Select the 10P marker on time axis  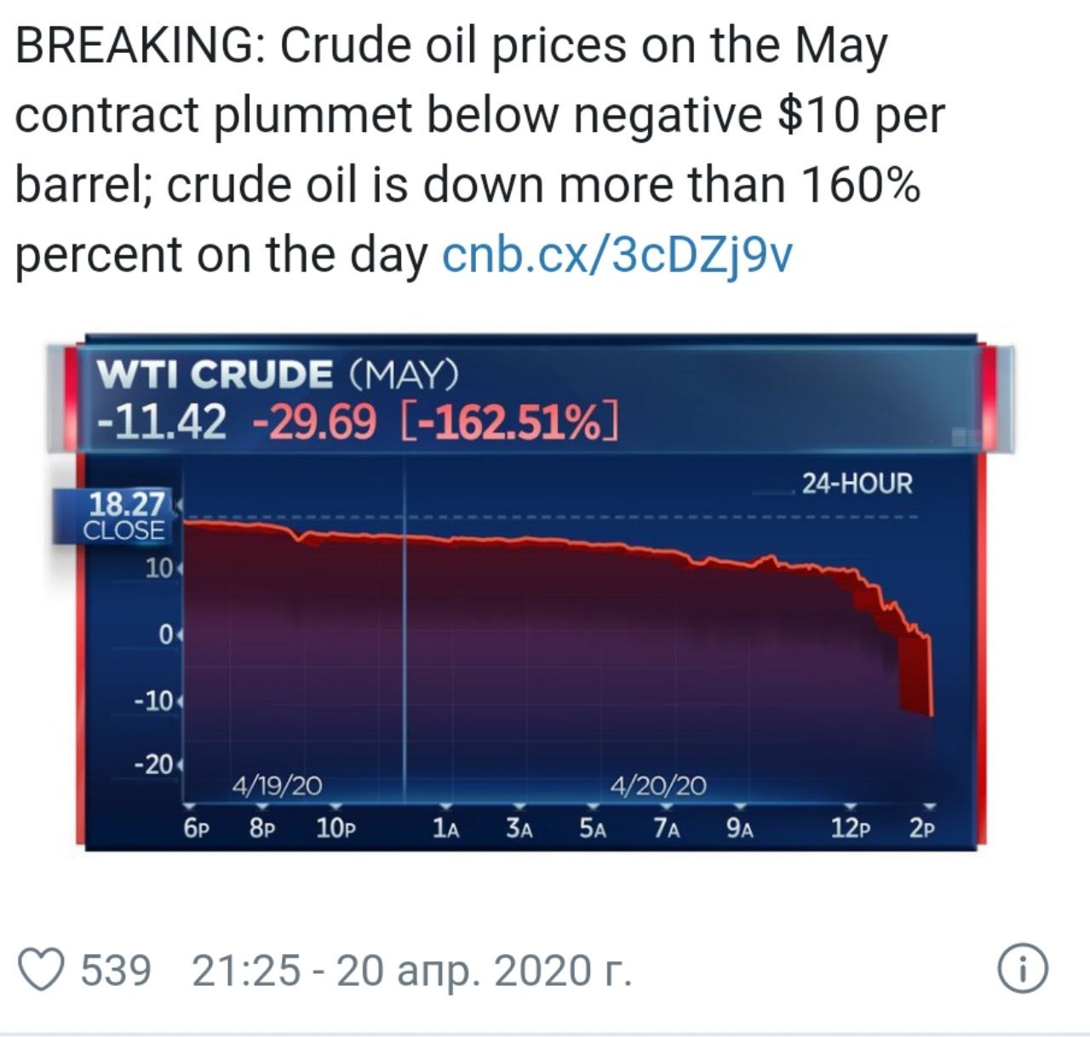point(336,828)
